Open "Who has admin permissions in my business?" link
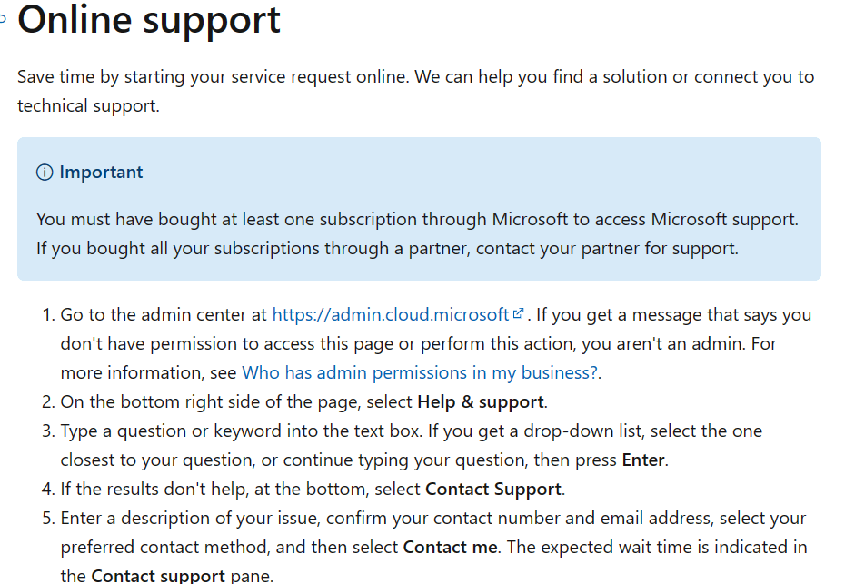This screenshot has height=584, width=845. click(420, 372)
